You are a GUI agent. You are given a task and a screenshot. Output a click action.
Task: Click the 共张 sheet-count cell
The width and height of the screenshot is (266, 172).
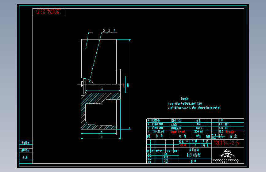[206, 145]
